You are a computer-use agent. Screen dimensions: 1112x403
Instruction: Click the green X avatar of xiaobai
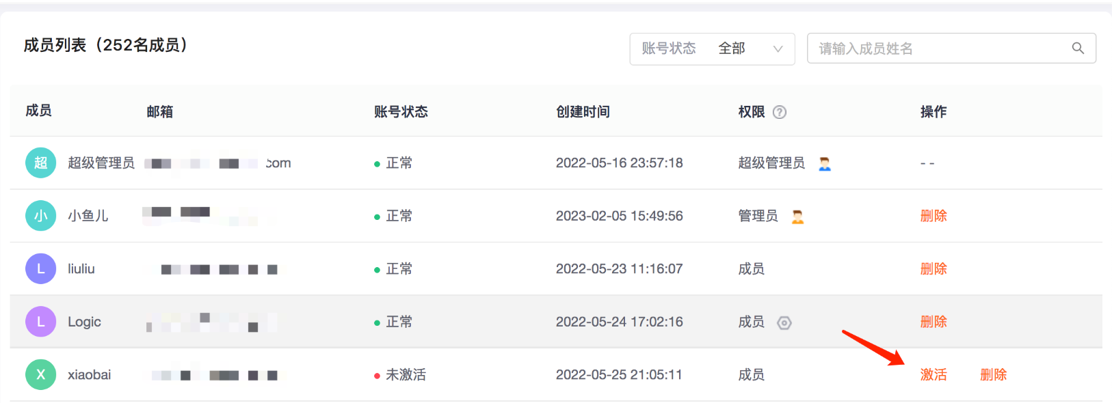(40, 374)
